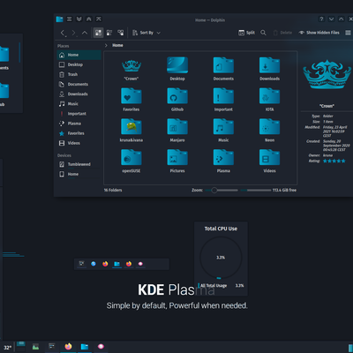The image size is (353, 353).
Task: Select the Github folder
Action: pos(177,100)
